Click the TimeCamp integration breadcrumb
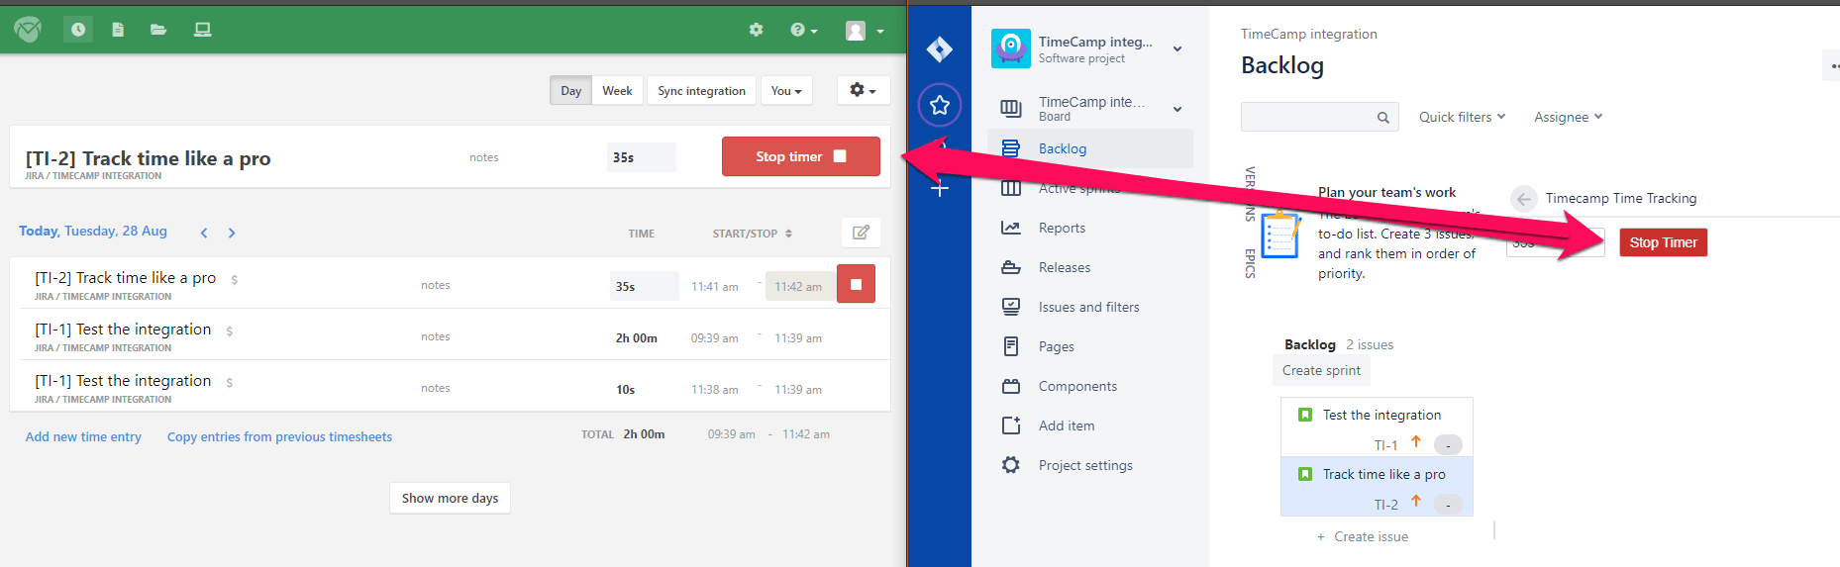This screenshot has width=1840, height=567. 1309,34
